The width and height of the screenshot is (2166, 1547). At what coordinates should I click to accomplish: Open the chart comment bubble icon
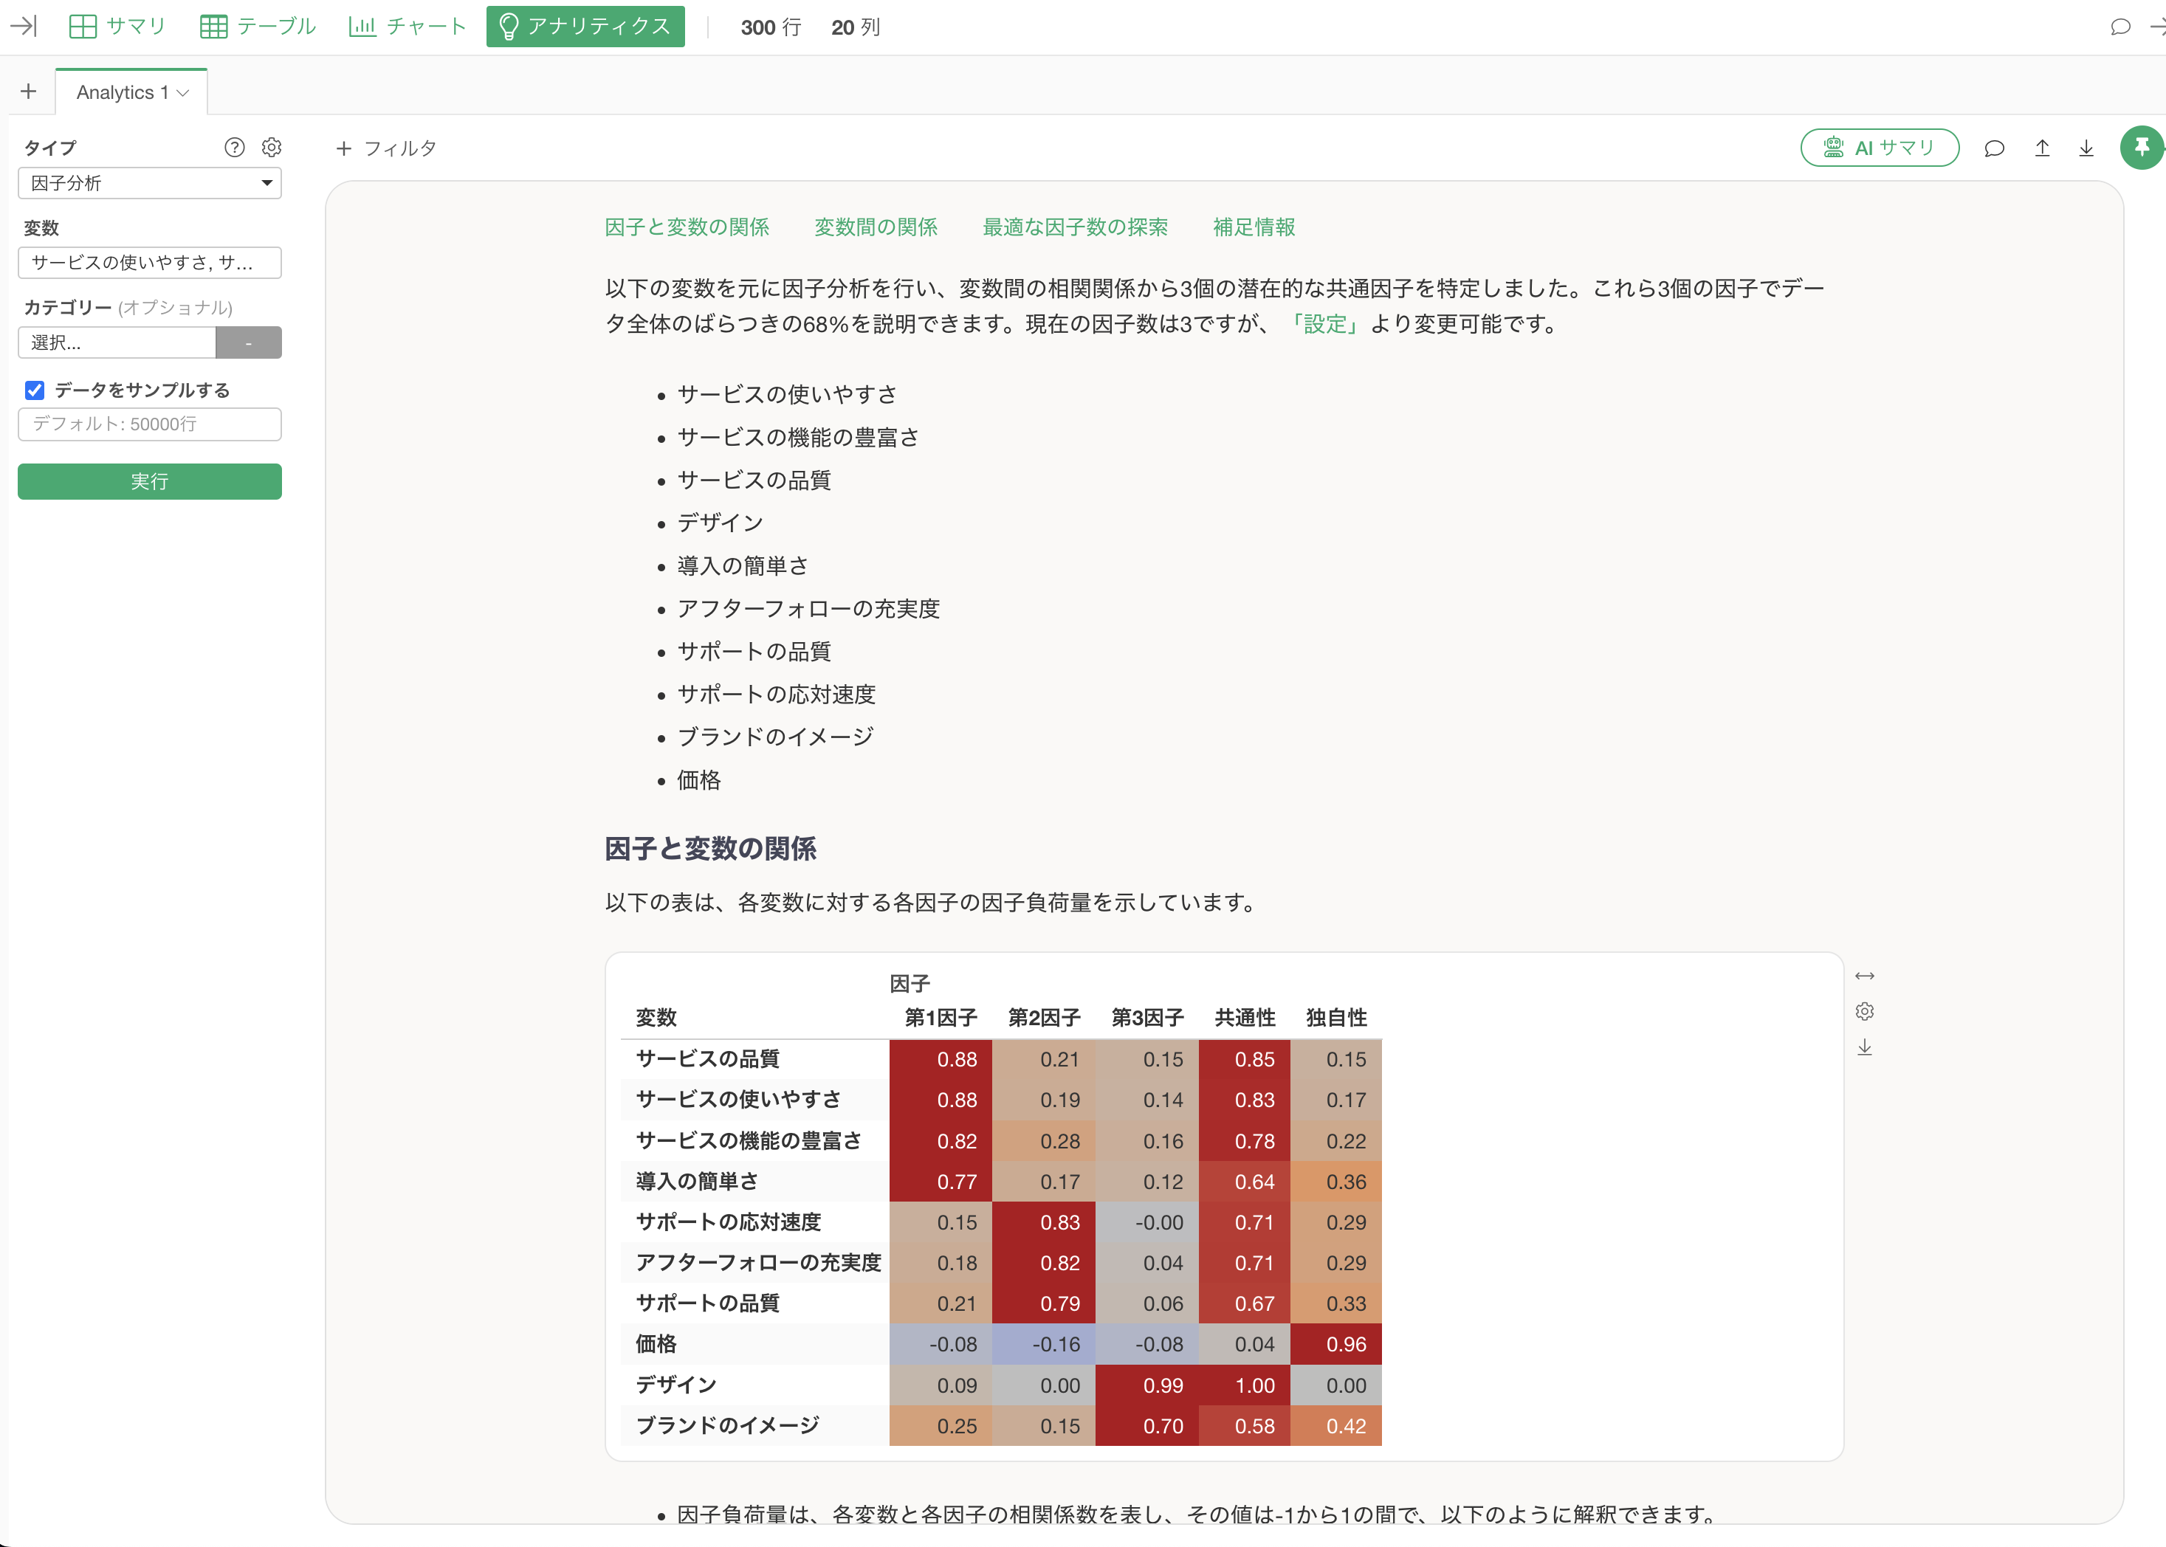pyautogui.click(x=1995, y=148)
